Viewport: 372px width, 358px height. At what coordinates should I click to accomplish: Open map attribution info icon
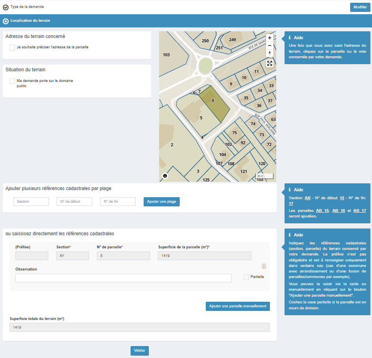pyautogui.click(x=165, y=175)
